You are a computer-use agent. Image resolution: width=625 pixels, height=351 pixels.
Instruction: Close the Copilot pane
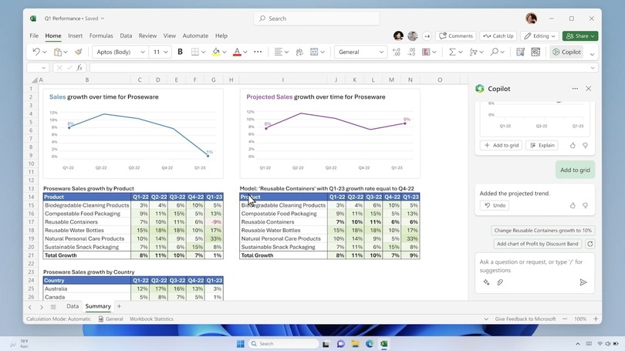588,89
